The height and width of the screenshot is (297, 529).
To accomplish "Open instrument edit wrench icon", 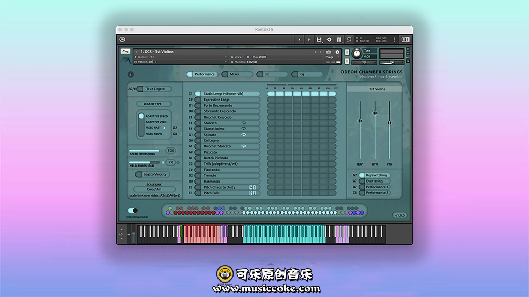I will (x=125, y=51).
